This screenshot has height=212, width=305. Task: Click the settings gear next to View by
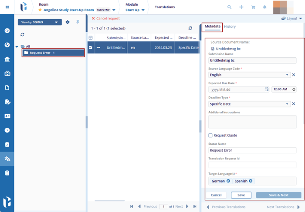click(x=68, y=22)
